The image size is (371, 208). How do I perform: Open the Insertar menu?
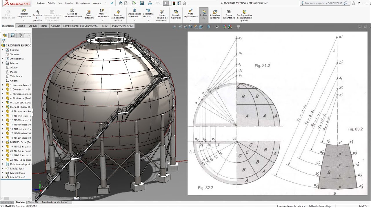[x=69, y=3]
